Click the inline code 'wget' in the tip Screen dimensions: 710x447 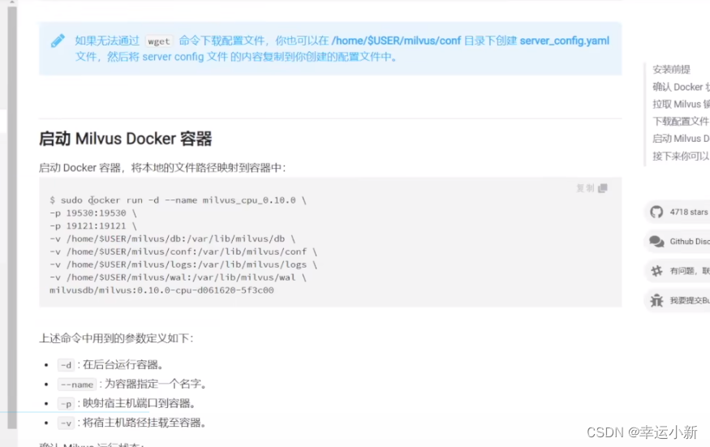pyautogui.click(x=159, y=41)
